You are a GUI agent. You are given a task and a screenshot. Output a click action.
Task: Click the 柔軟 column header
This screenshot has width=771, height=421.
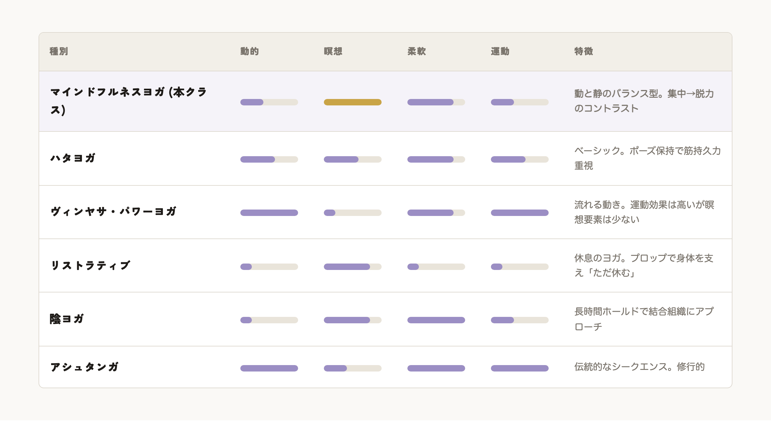tap(417, 51)
